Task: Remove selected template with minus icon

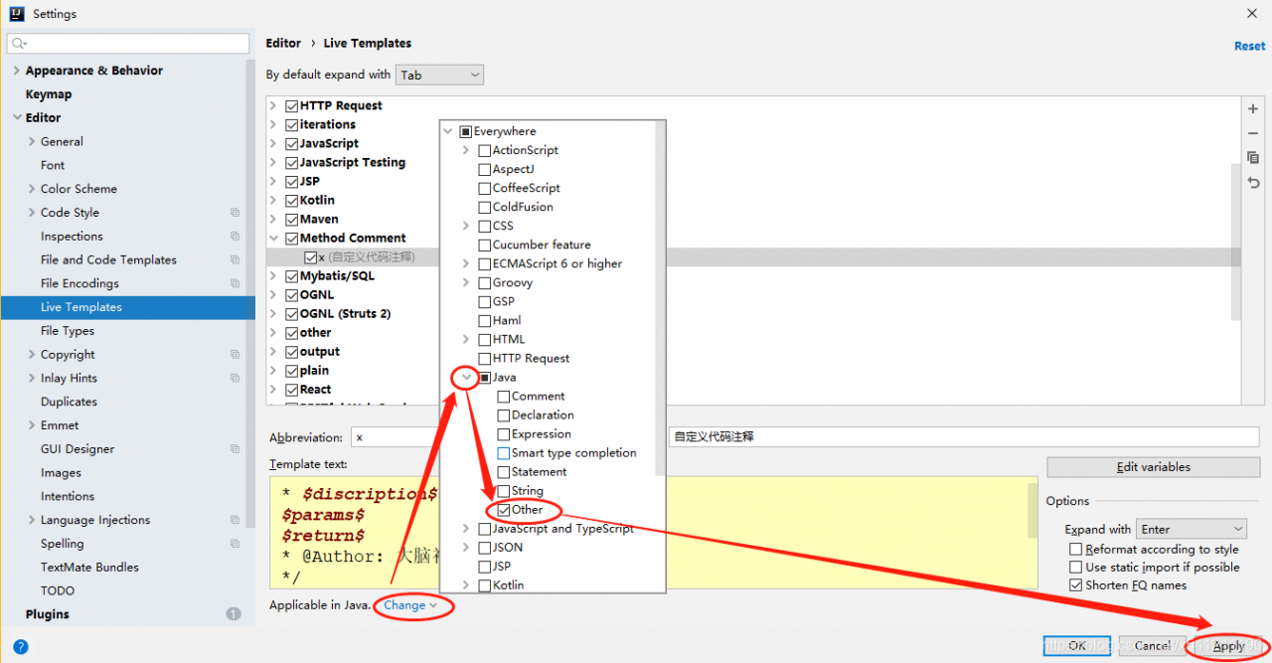Action: click(1253, 133)
